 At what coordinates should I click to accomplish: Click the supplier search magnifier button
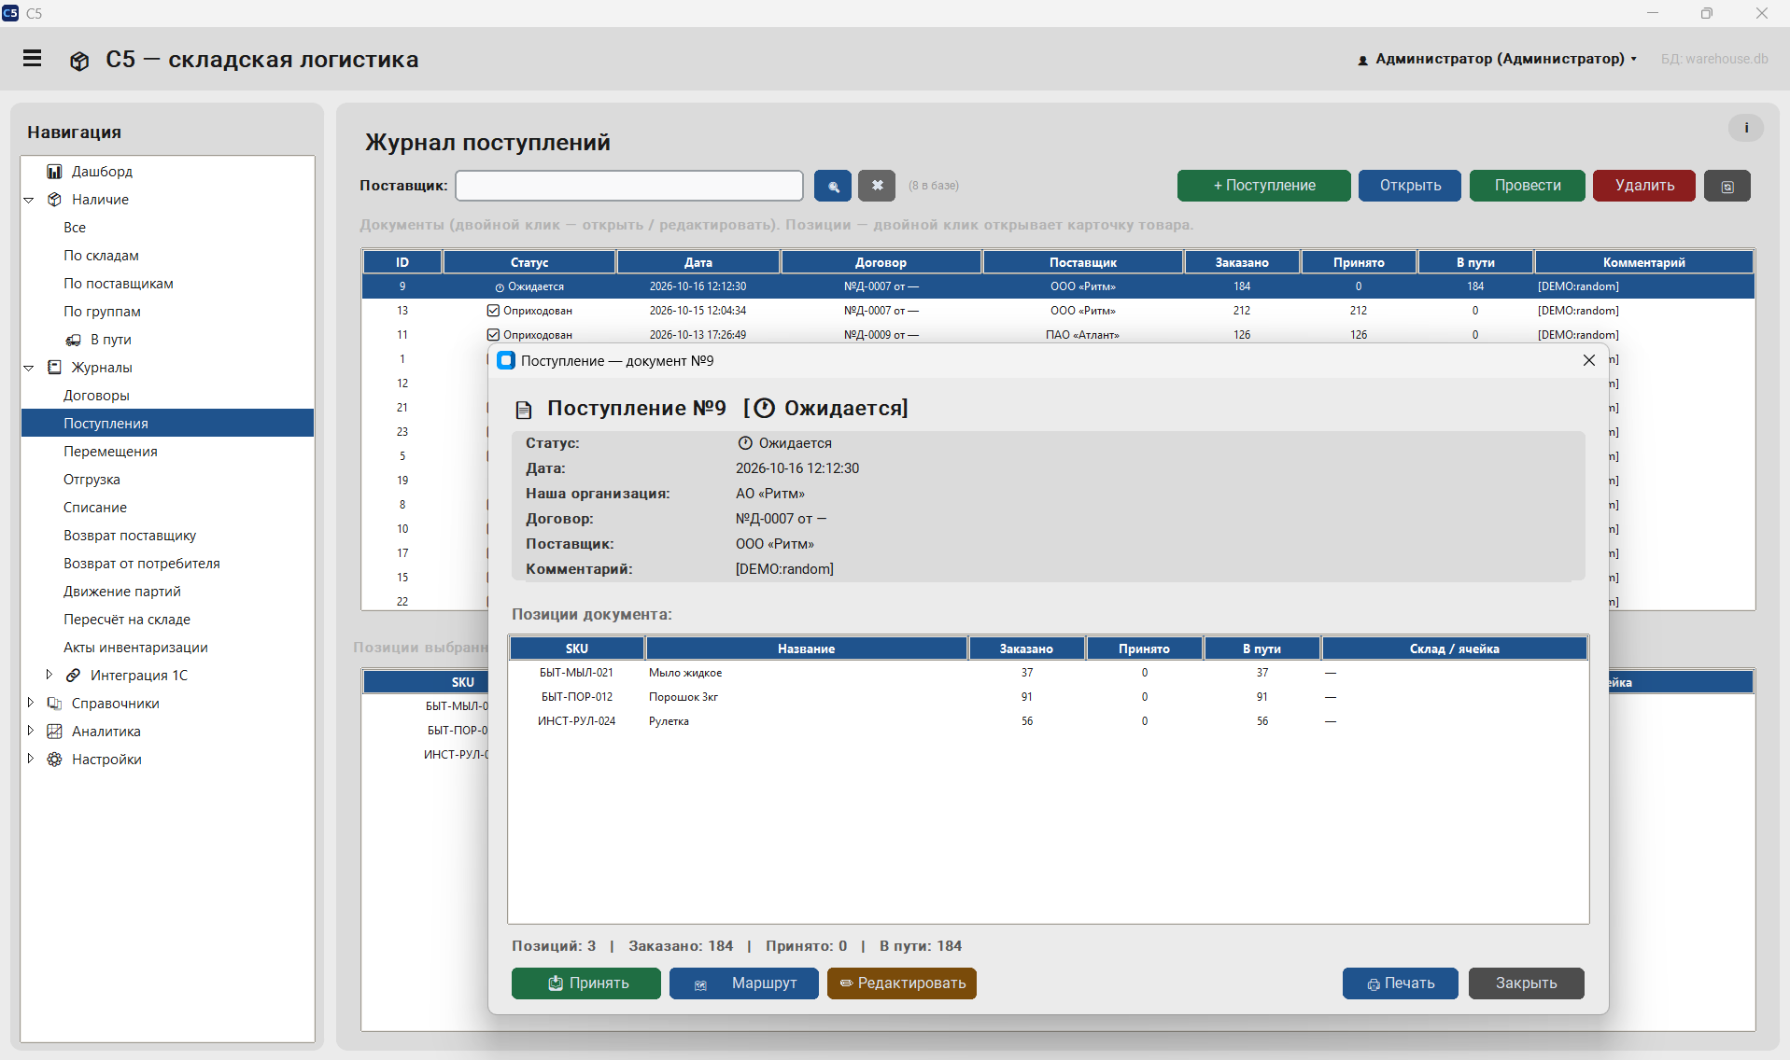coord(832,186)
